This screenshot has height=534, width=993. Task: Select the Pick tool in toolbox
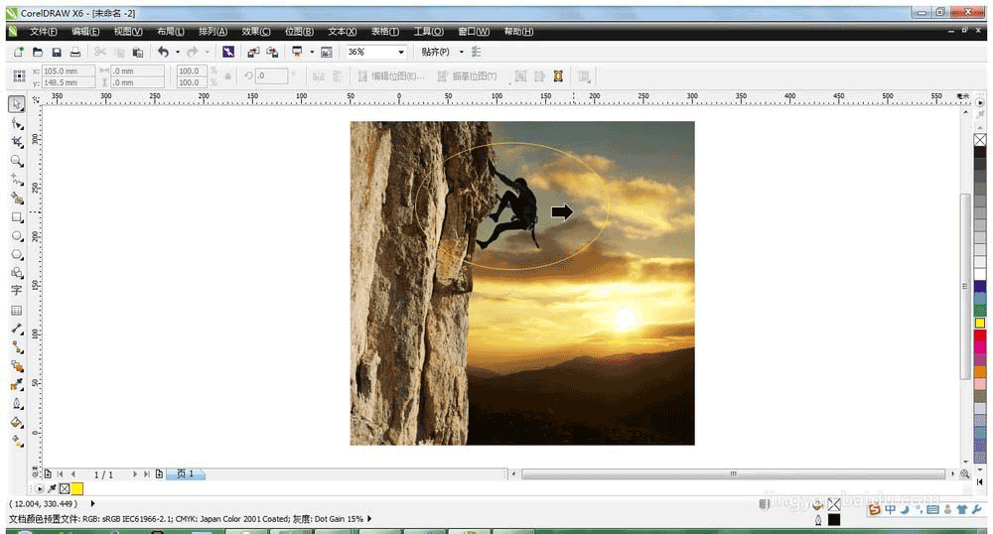click(x=17, y=104)
